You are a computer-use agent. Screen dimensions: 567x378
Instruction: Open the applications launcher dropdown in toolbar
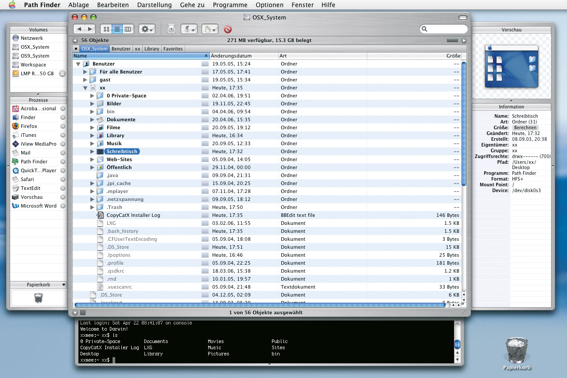[x=190, y=29]
